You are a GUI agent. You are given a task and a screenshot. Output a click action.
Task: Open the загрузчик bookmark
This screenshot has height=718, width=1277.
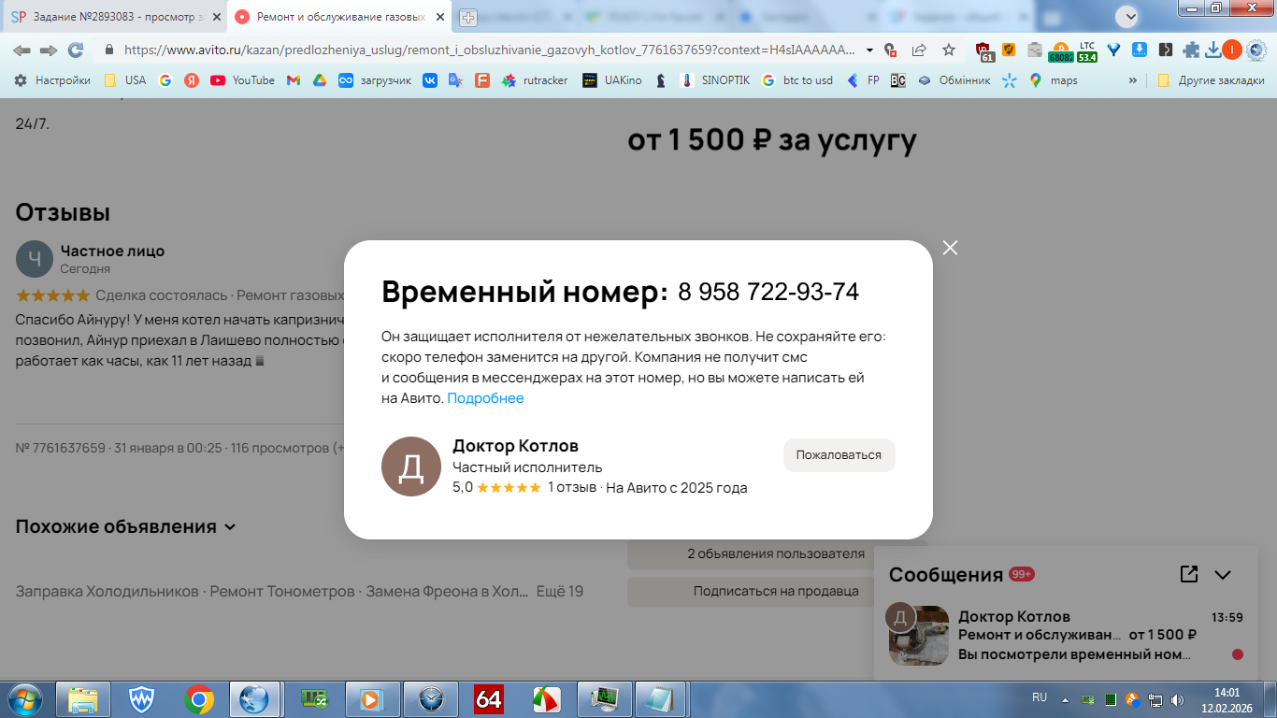pos(375,80)
